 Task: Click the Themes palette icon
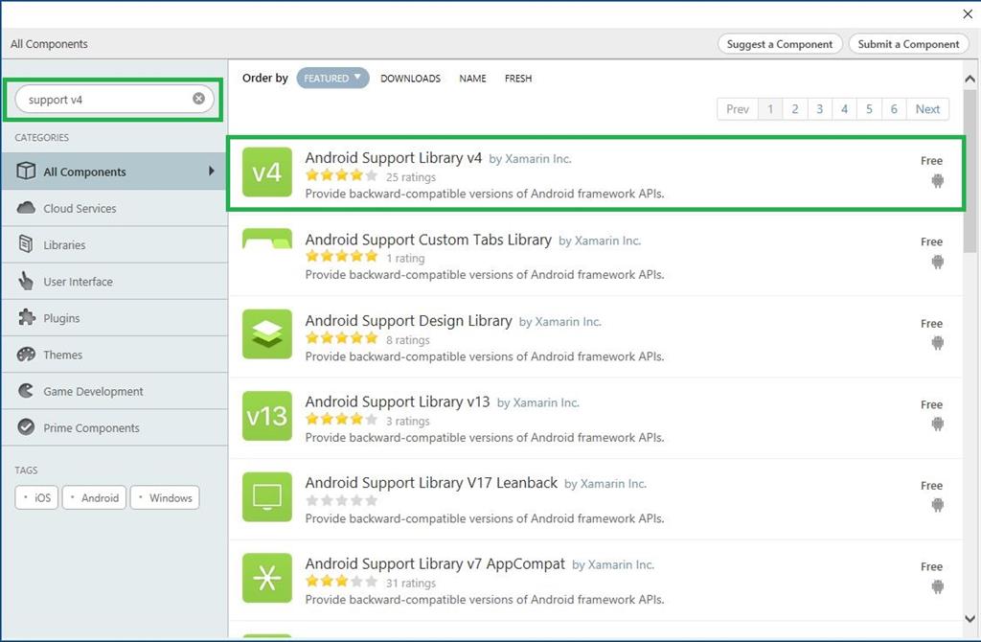coord(26,355)
